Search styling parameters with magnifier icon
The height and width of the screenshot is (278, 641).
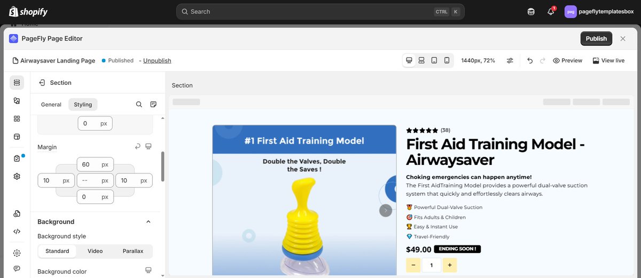(139, 105)
